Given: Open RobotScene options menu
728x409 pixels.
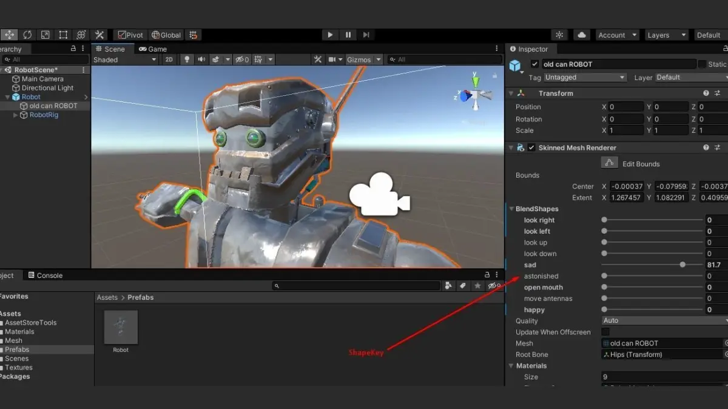Looking at the screenshot, I should [x=84, y=70].
